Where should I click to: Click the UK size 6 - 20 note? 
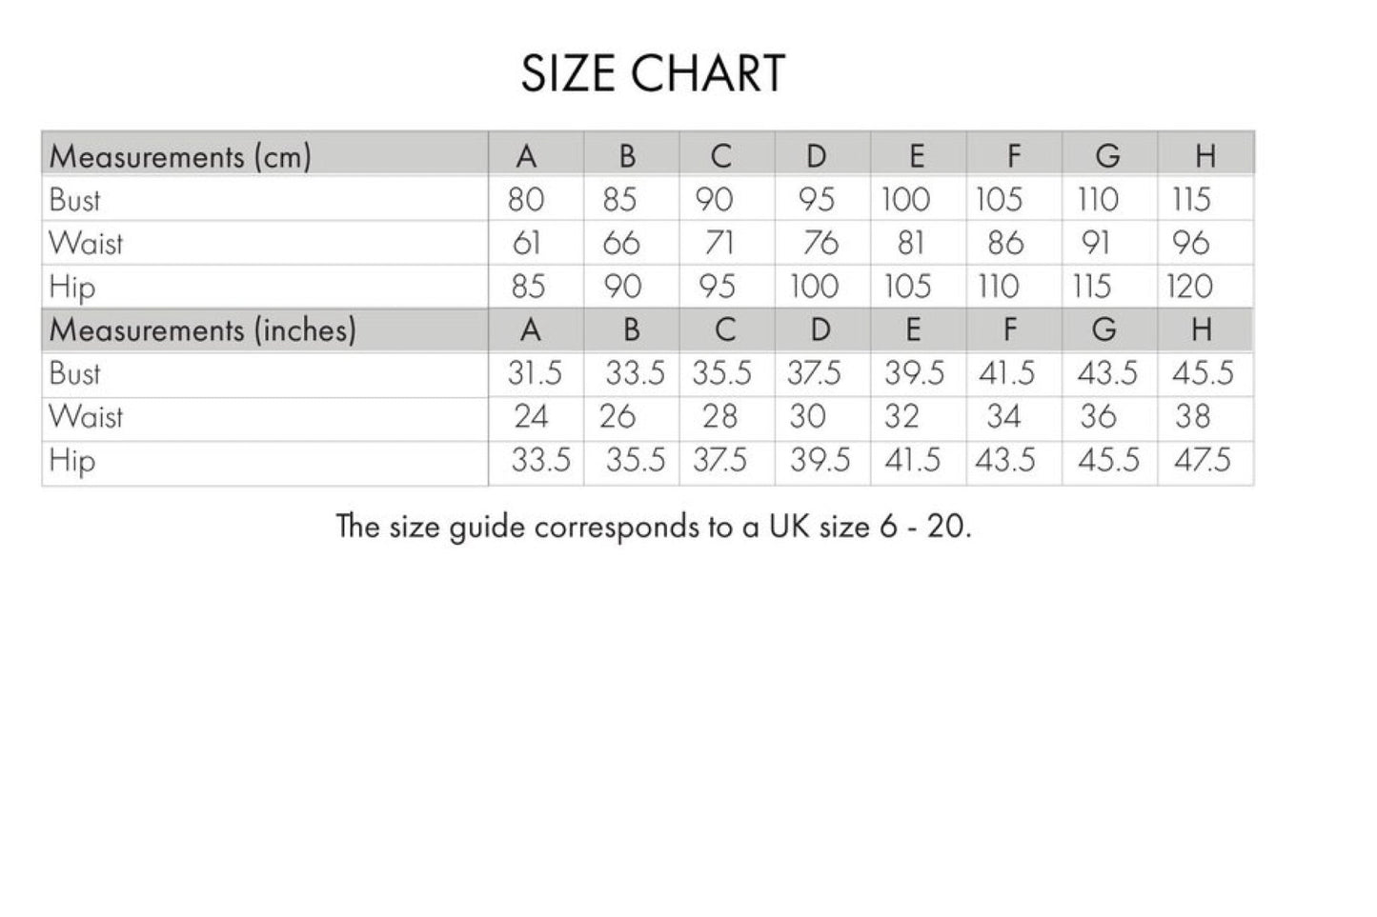[x=653, y=527]
